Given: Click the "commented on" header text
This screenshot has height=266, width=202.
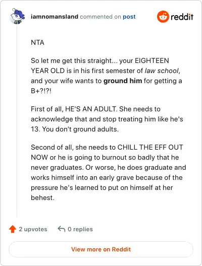Looking at the screenshot, I should coord(100,17).
